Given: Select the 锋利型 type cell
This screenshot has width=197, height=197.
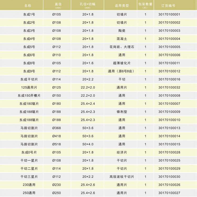Looking at the screenshot, I should [122, 112].
